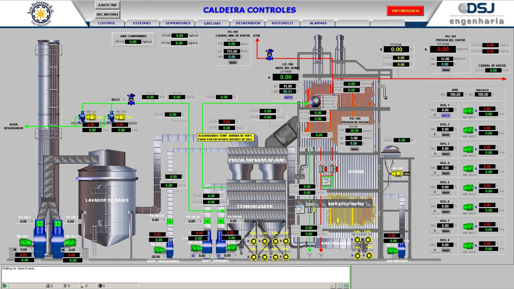514x289 pixels.
Task: Toggle DOS. 5 MAN mode button
Action: [446, 193]
